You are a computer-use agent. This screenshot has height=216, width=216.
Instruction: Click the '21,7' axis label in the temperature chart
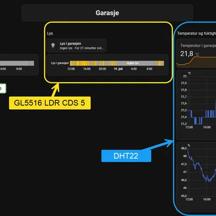point(184,97)
